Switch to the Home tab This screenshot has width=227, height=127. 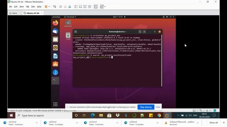(x=13, y=13)
